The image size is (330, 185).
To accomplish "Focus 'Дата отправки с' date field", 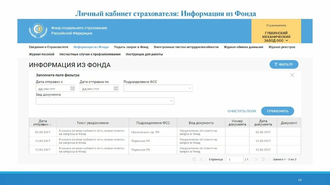I will tap(55, 88).
